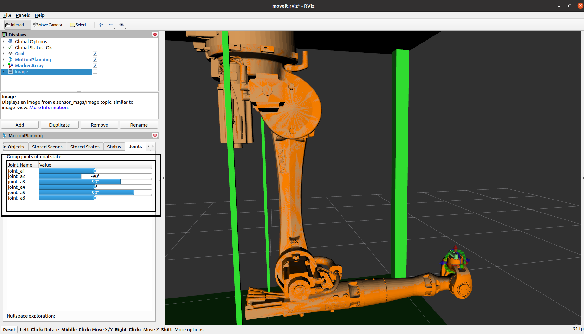Image resolution: width=584 pixels, height=334 pixels.
Task: Click the joint_a4 value slider
Action: click(x=95, y=187)
